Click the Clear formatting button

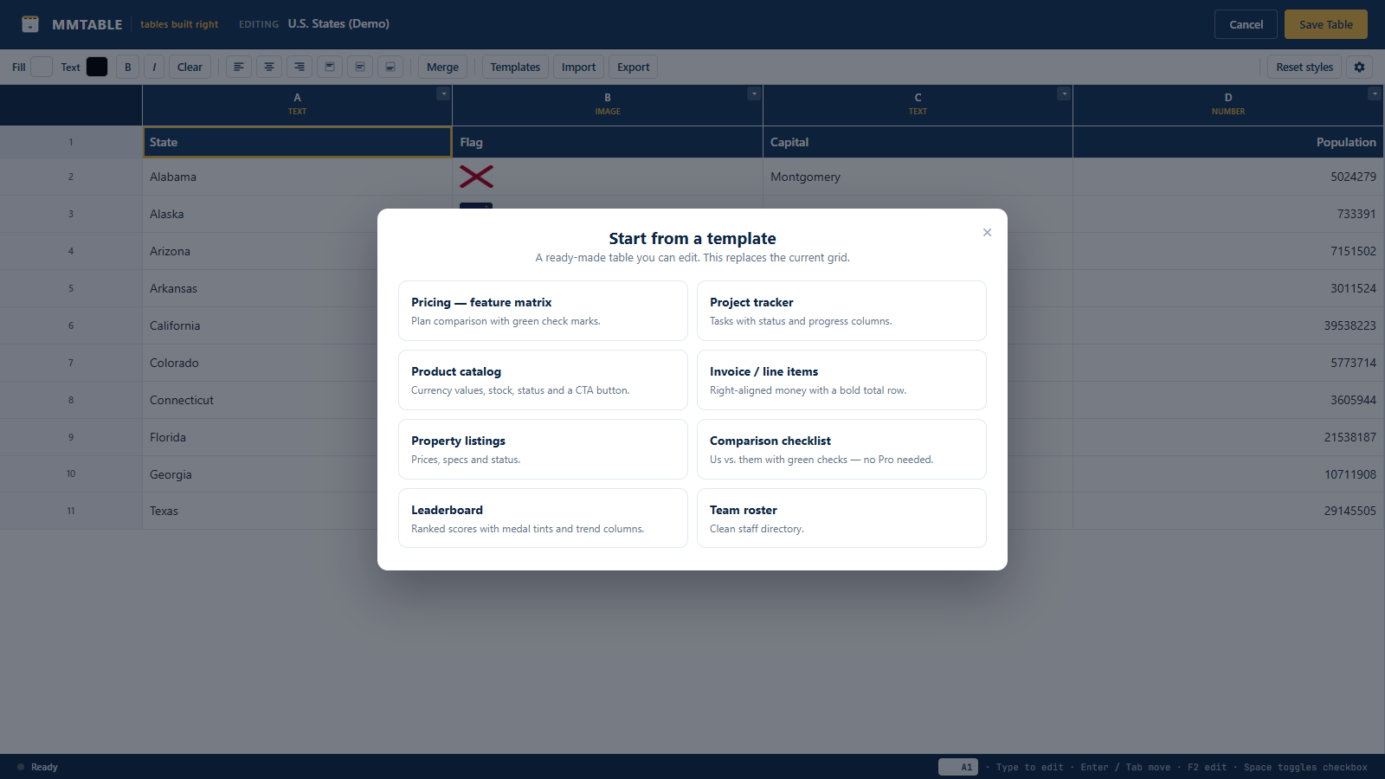[190, 67]
